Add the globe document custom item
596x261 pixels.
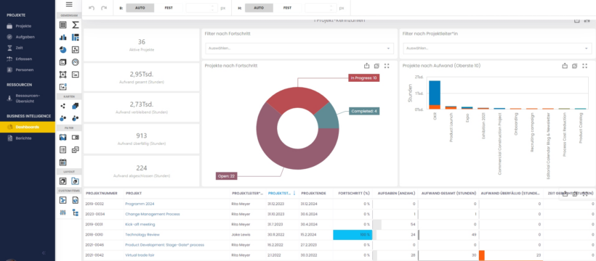click(76, 200)
